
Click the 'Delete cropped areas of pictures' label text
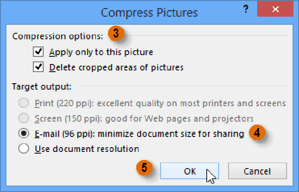pos(116,67)
